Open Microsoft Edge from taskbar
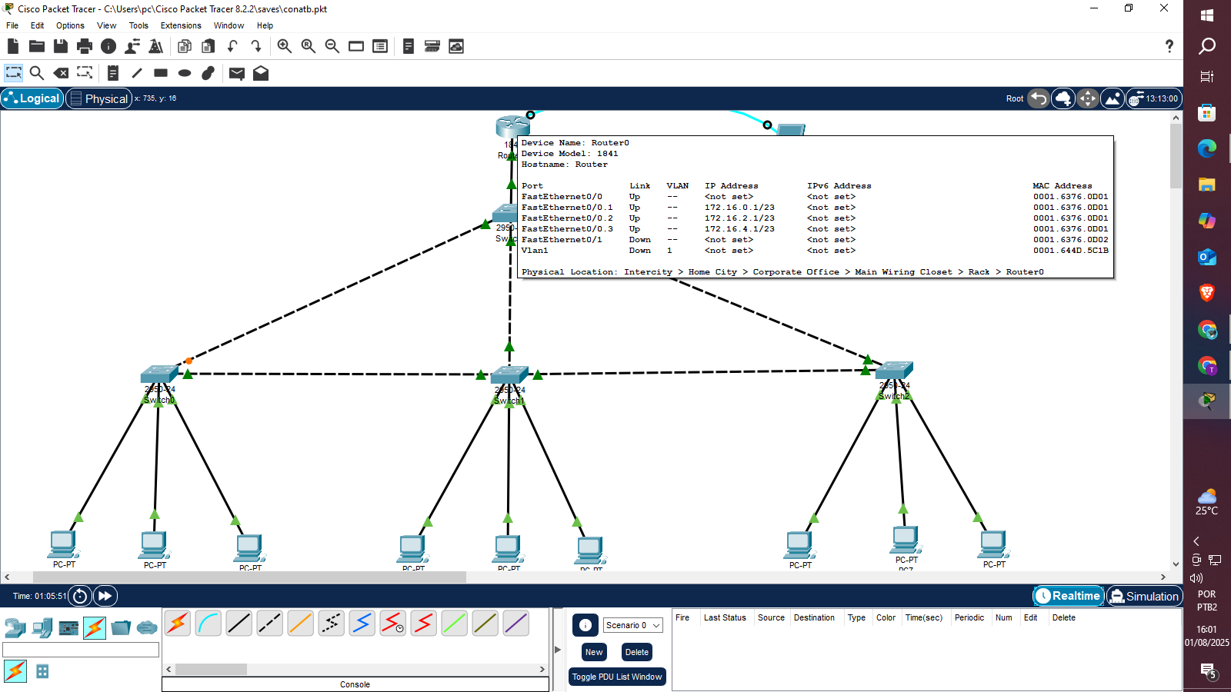Image resolution: width=1231 pixels, height=692 pixels. pos(1206,148)
